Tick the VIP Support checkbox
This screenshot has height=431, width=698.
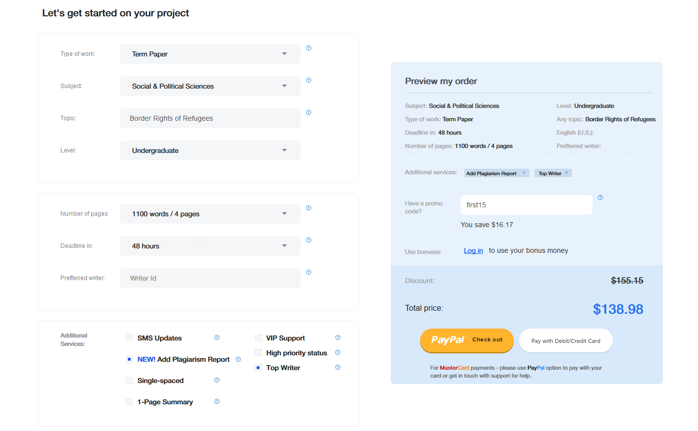point(258,338)
